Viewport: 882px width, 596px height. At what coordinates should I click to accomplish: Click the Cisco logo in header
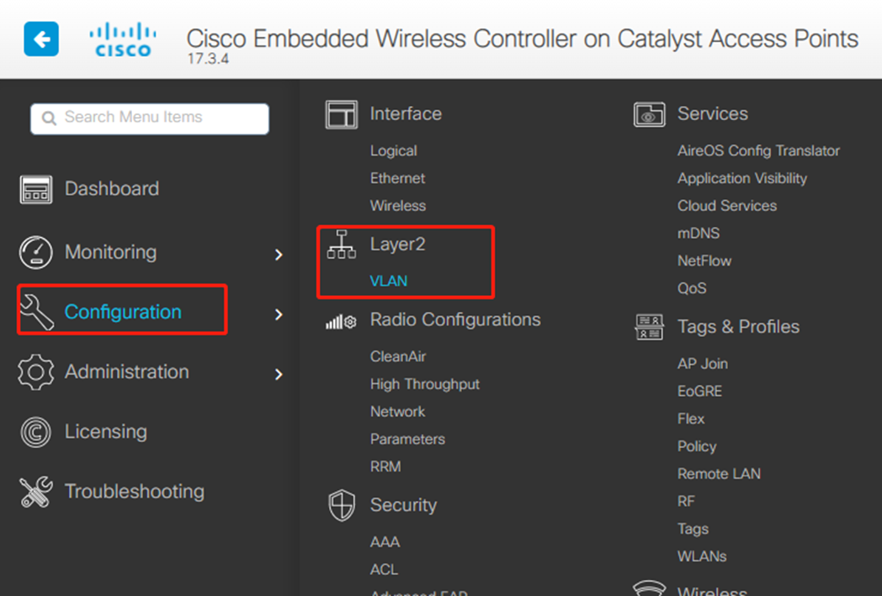pyautogui.click(x=123, y=40)
